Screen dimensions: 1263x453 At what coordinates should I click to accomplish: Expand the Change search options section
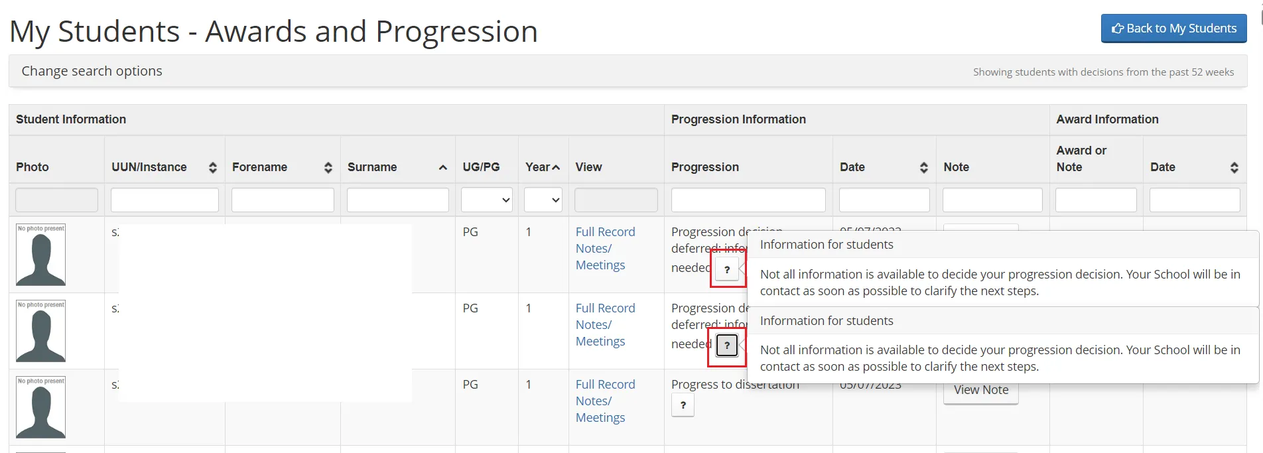click(92, 70)
